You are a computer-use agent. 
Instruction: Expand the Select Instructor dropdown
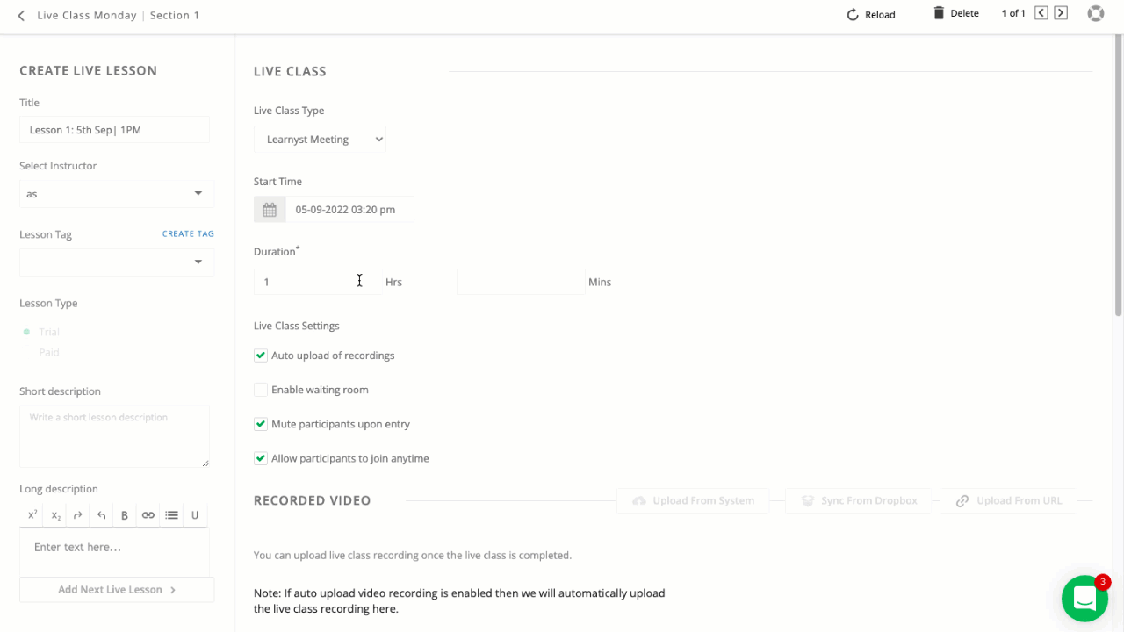(116, 194)
